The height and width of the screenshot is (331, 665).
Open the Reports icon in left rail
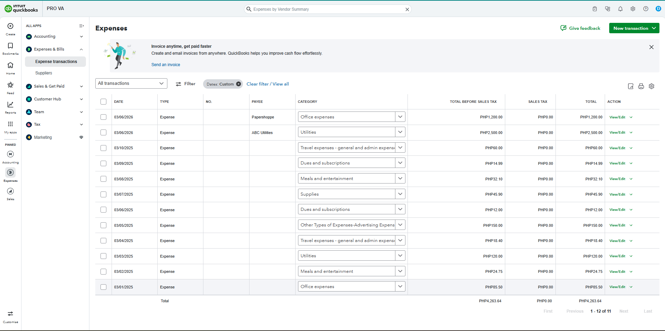[x=10, y=105]
